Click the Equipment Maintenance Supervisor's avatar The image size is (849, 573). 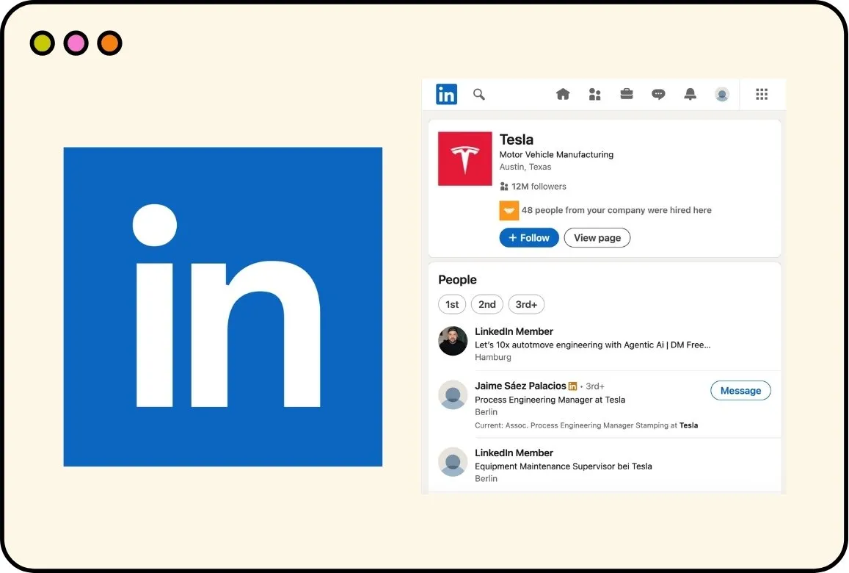(453, 462)
